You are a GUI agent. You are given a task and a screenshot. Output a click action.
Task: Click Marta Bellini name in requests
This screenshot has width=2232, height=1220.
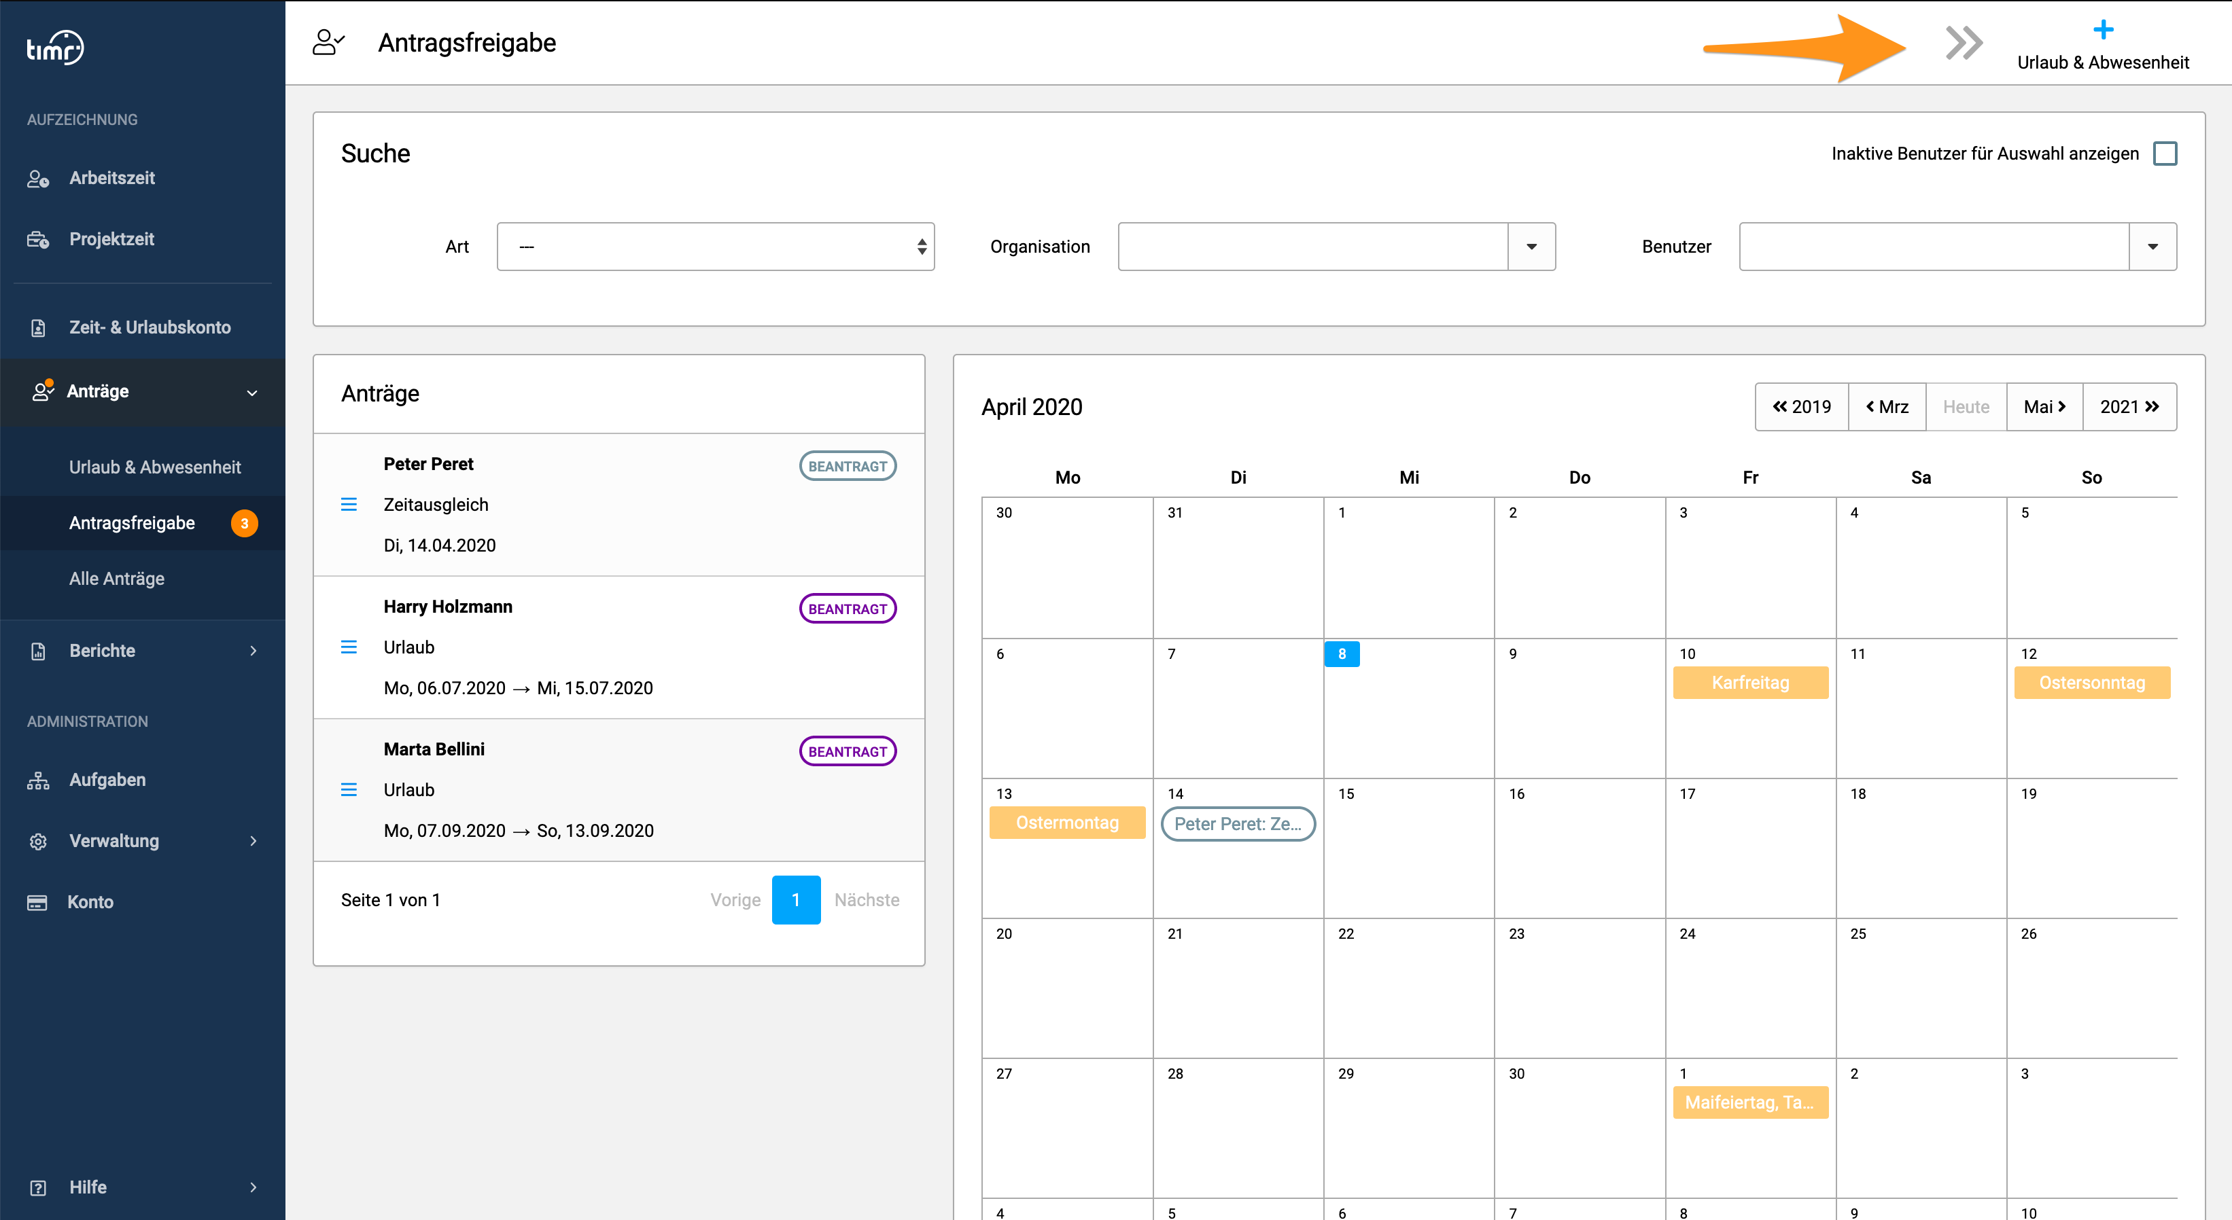click(434, 750)
